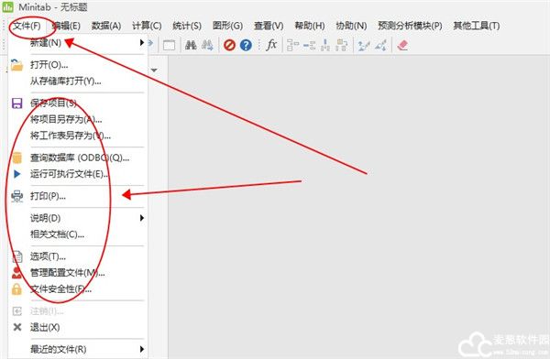Viewport: 550px width, 359px height.
Task: Click the dropdown arrow beside the file menu panel
Action: point(154,71)
